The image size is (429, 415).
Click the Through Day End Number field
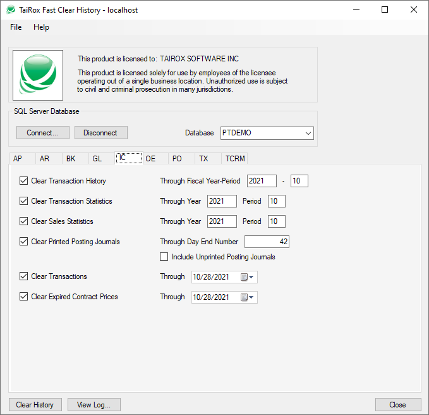267,242
